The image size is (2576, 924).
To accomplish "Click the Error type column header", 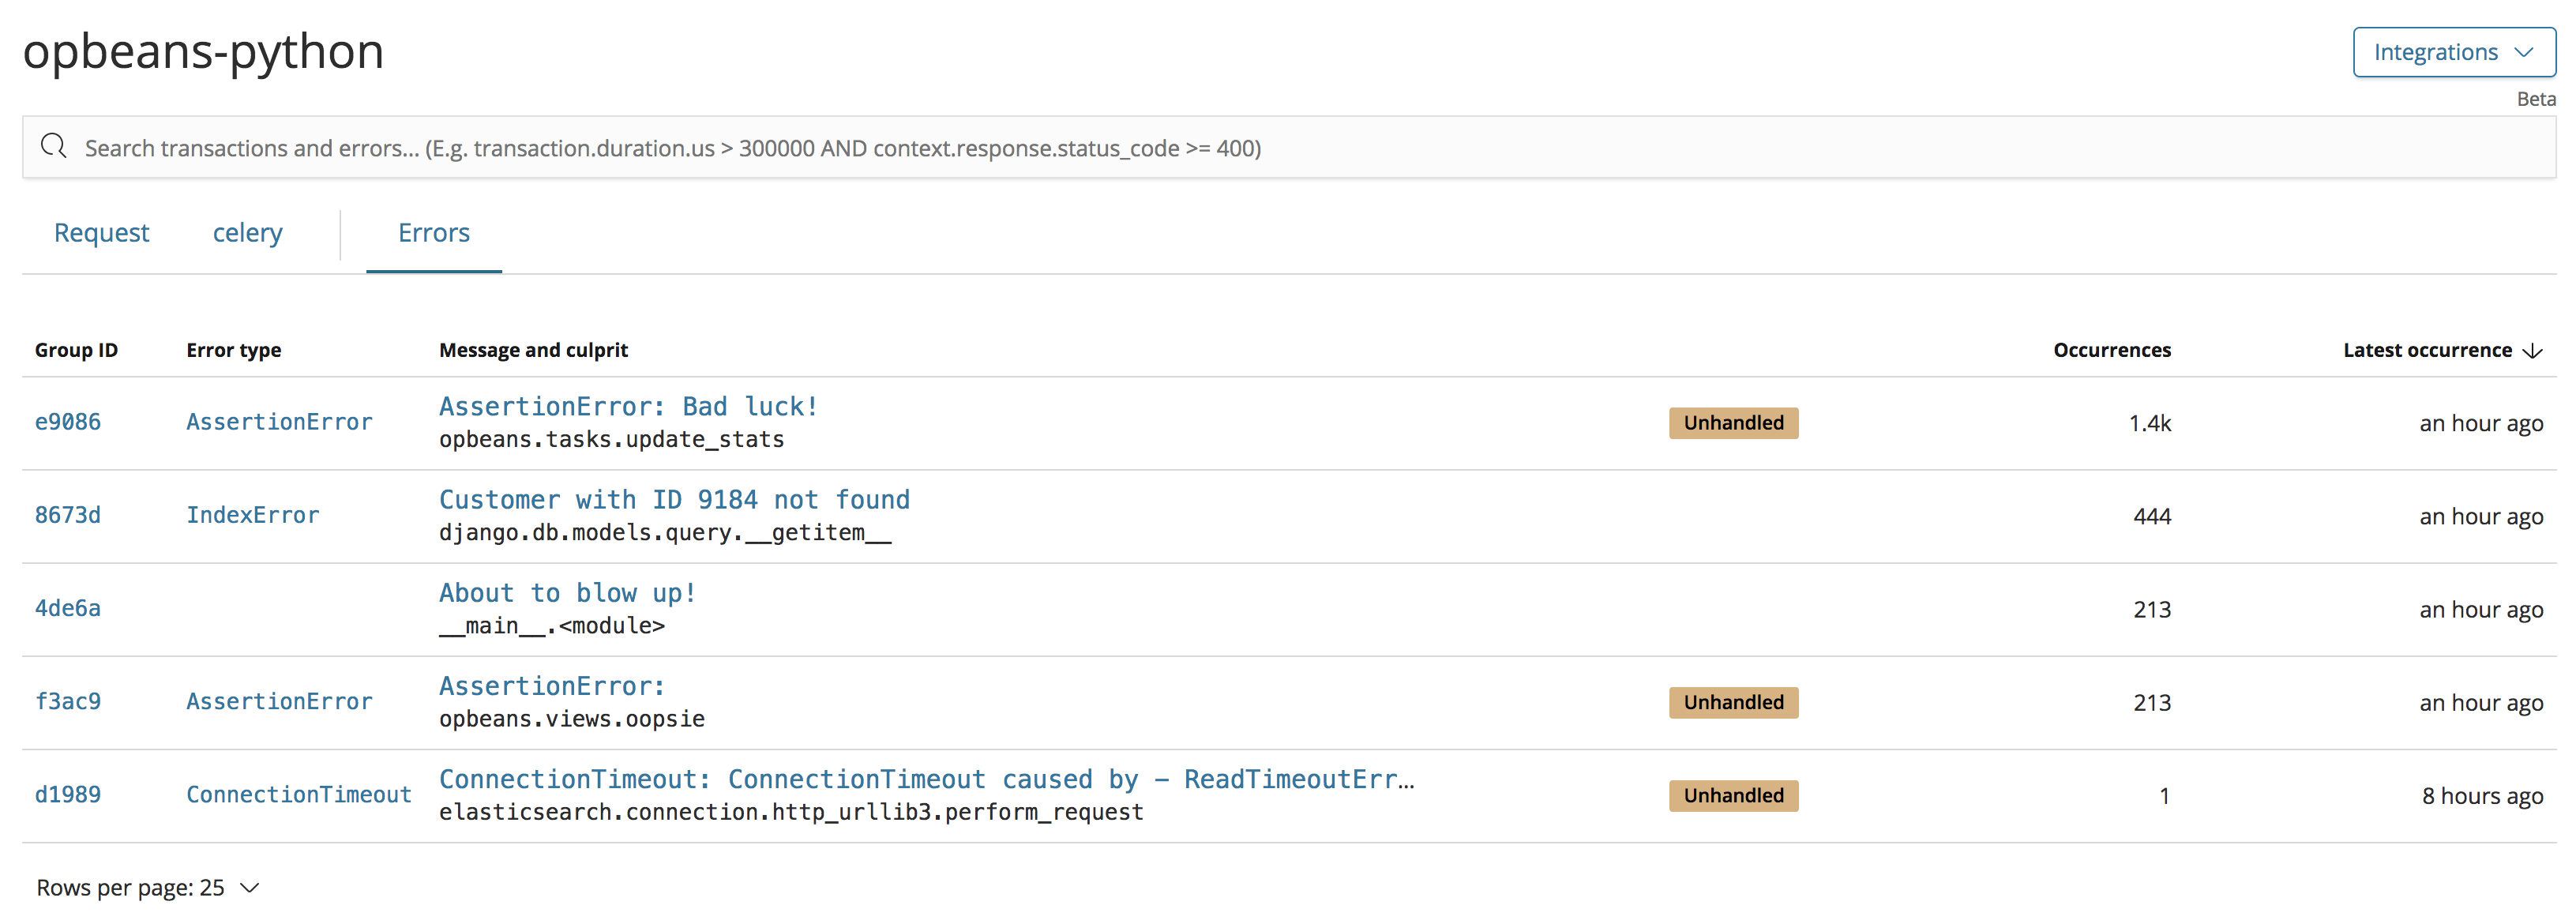I will point(233,350).
